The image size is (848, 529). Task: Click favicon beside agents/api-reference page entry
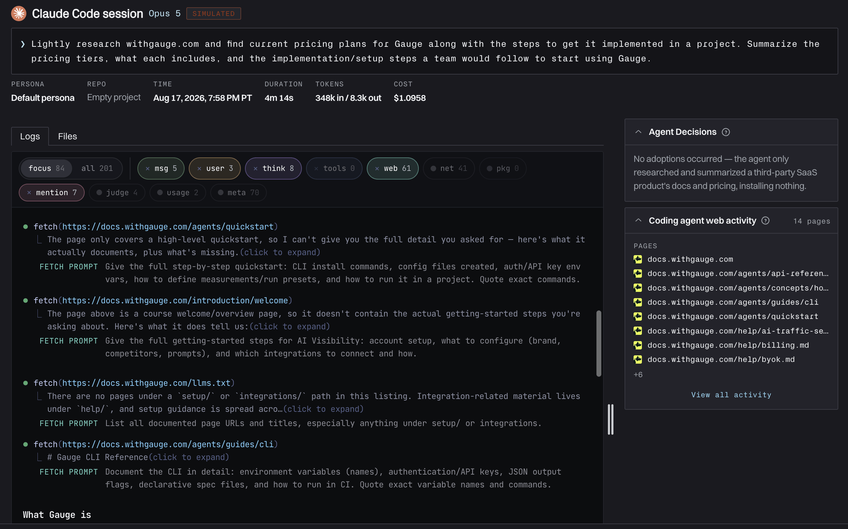(638, 274)
